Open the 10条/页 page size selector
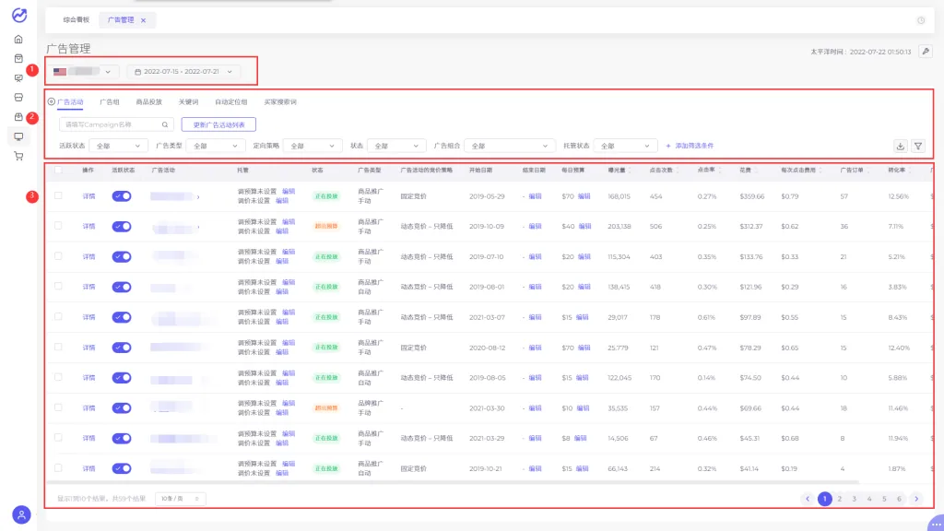 pyautogui.click(x=180, y=499)
